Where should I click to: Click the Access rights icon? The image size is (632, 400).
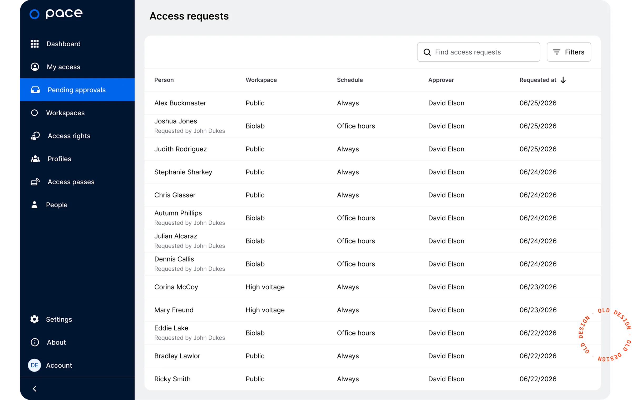point(35,136)
